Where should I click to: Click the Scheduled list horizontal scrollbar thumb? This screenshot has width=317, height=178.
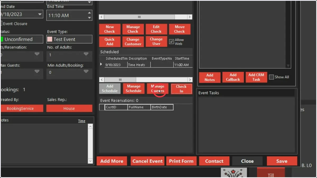point(120,80)
